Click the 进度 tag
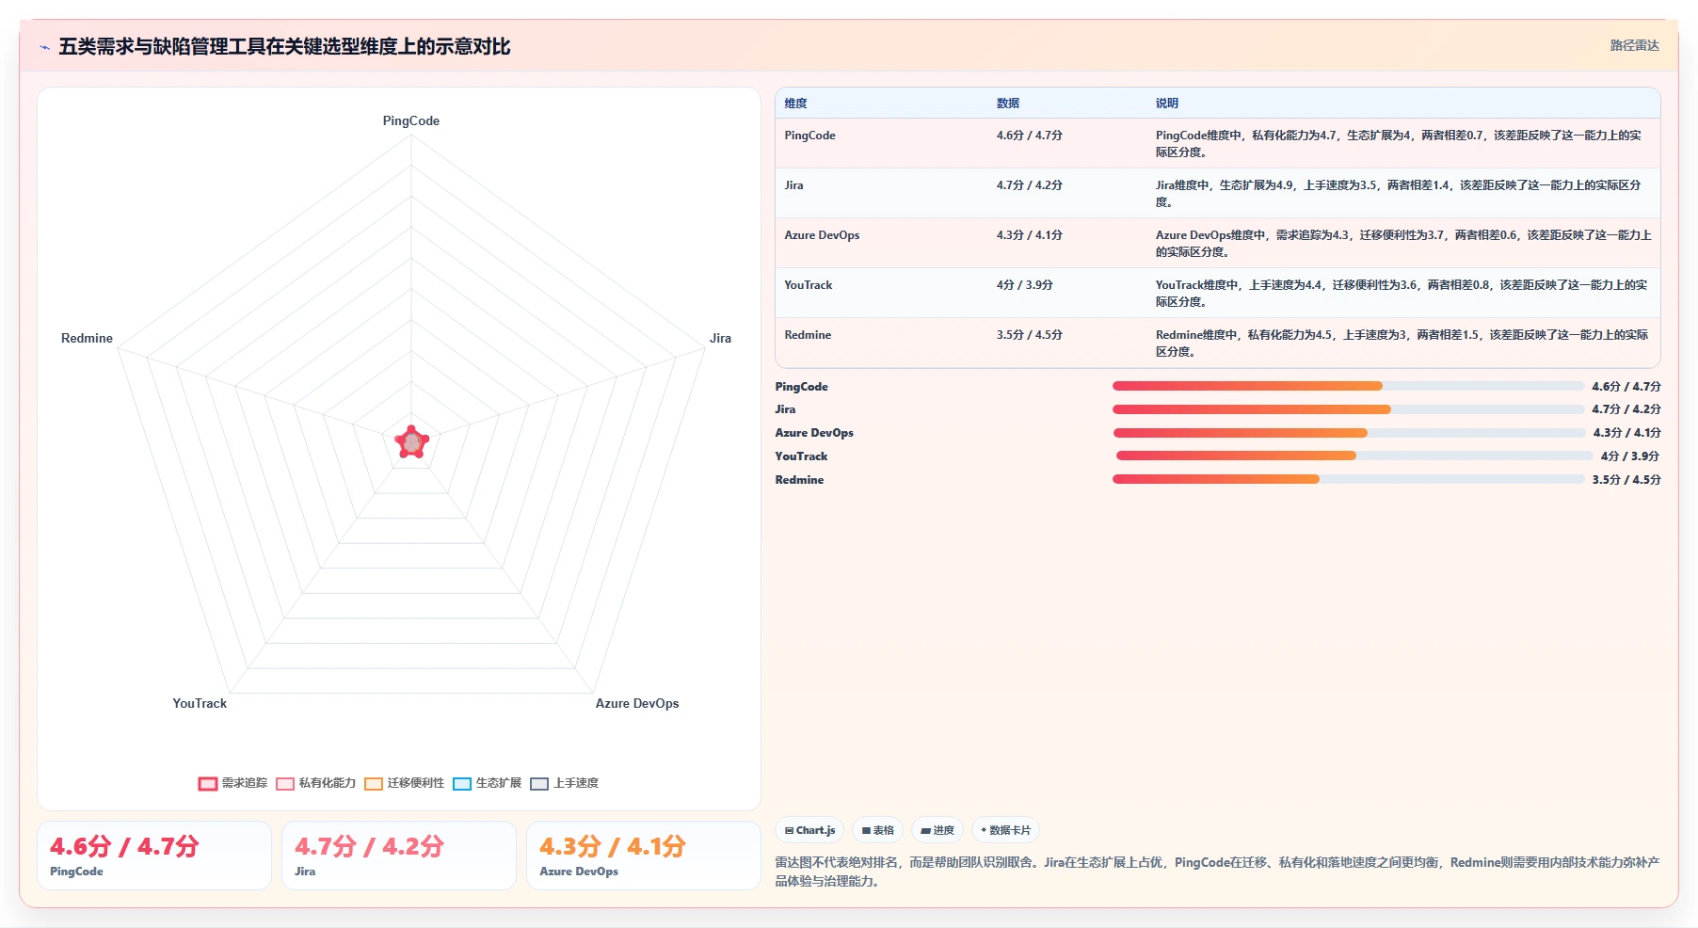This screenshot has width=1698, height=928. 937,830
